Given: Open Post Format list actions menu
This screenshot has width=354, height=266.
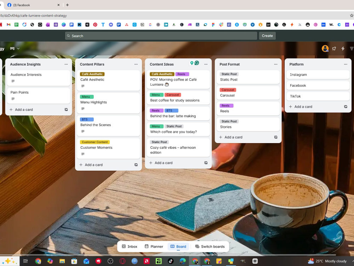Looking at the screenshot, I should (x=276, y=64).
